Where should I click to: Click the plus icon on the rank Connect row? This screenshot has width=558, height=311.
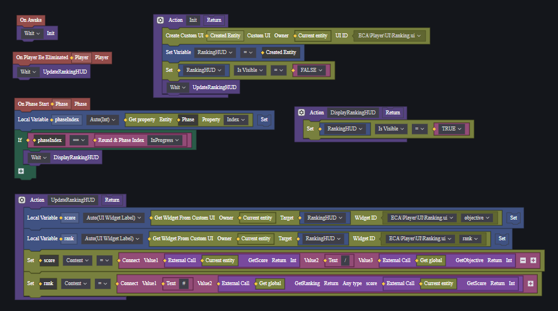529,283
